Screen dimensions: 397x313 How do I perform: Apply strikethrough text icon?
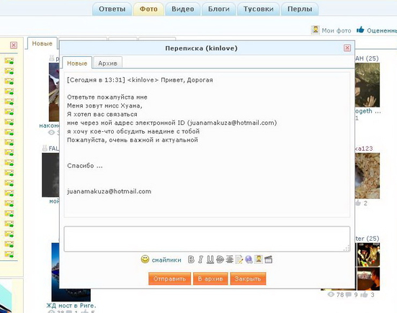click(x=220, y=260)
